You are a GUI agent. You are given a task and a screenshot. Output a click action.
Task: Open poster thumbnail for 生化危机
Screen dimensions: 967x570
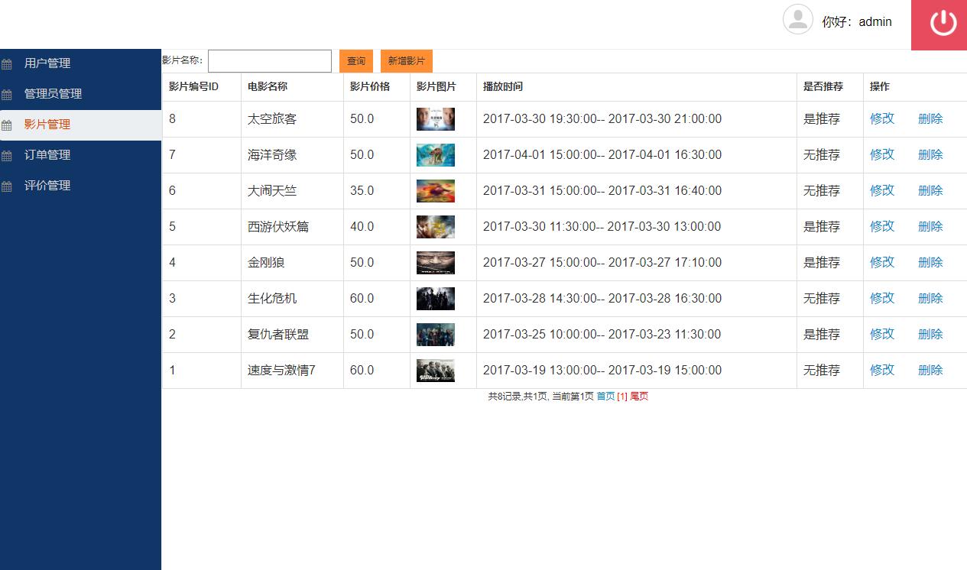[x=436, y=299]
